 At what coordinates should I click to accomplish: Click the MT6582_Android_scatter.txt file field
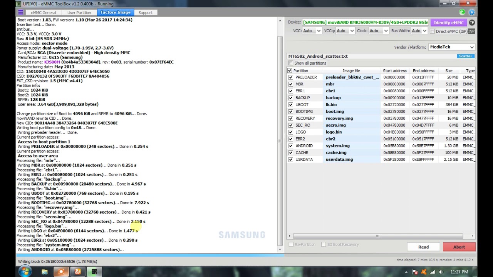pos(372,56)
